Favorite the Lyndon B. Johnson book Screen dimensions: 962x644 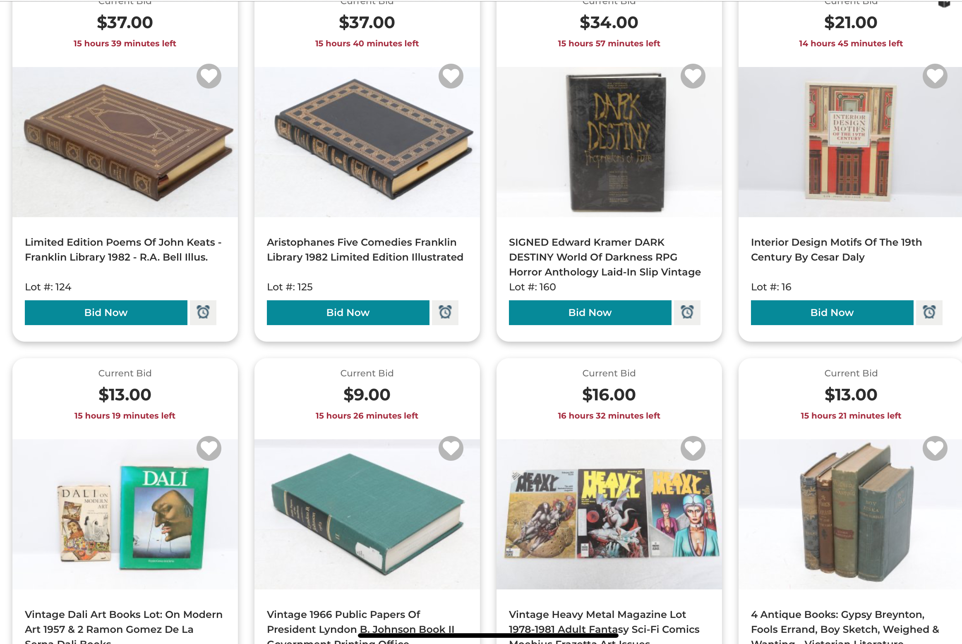pos(451,448)
